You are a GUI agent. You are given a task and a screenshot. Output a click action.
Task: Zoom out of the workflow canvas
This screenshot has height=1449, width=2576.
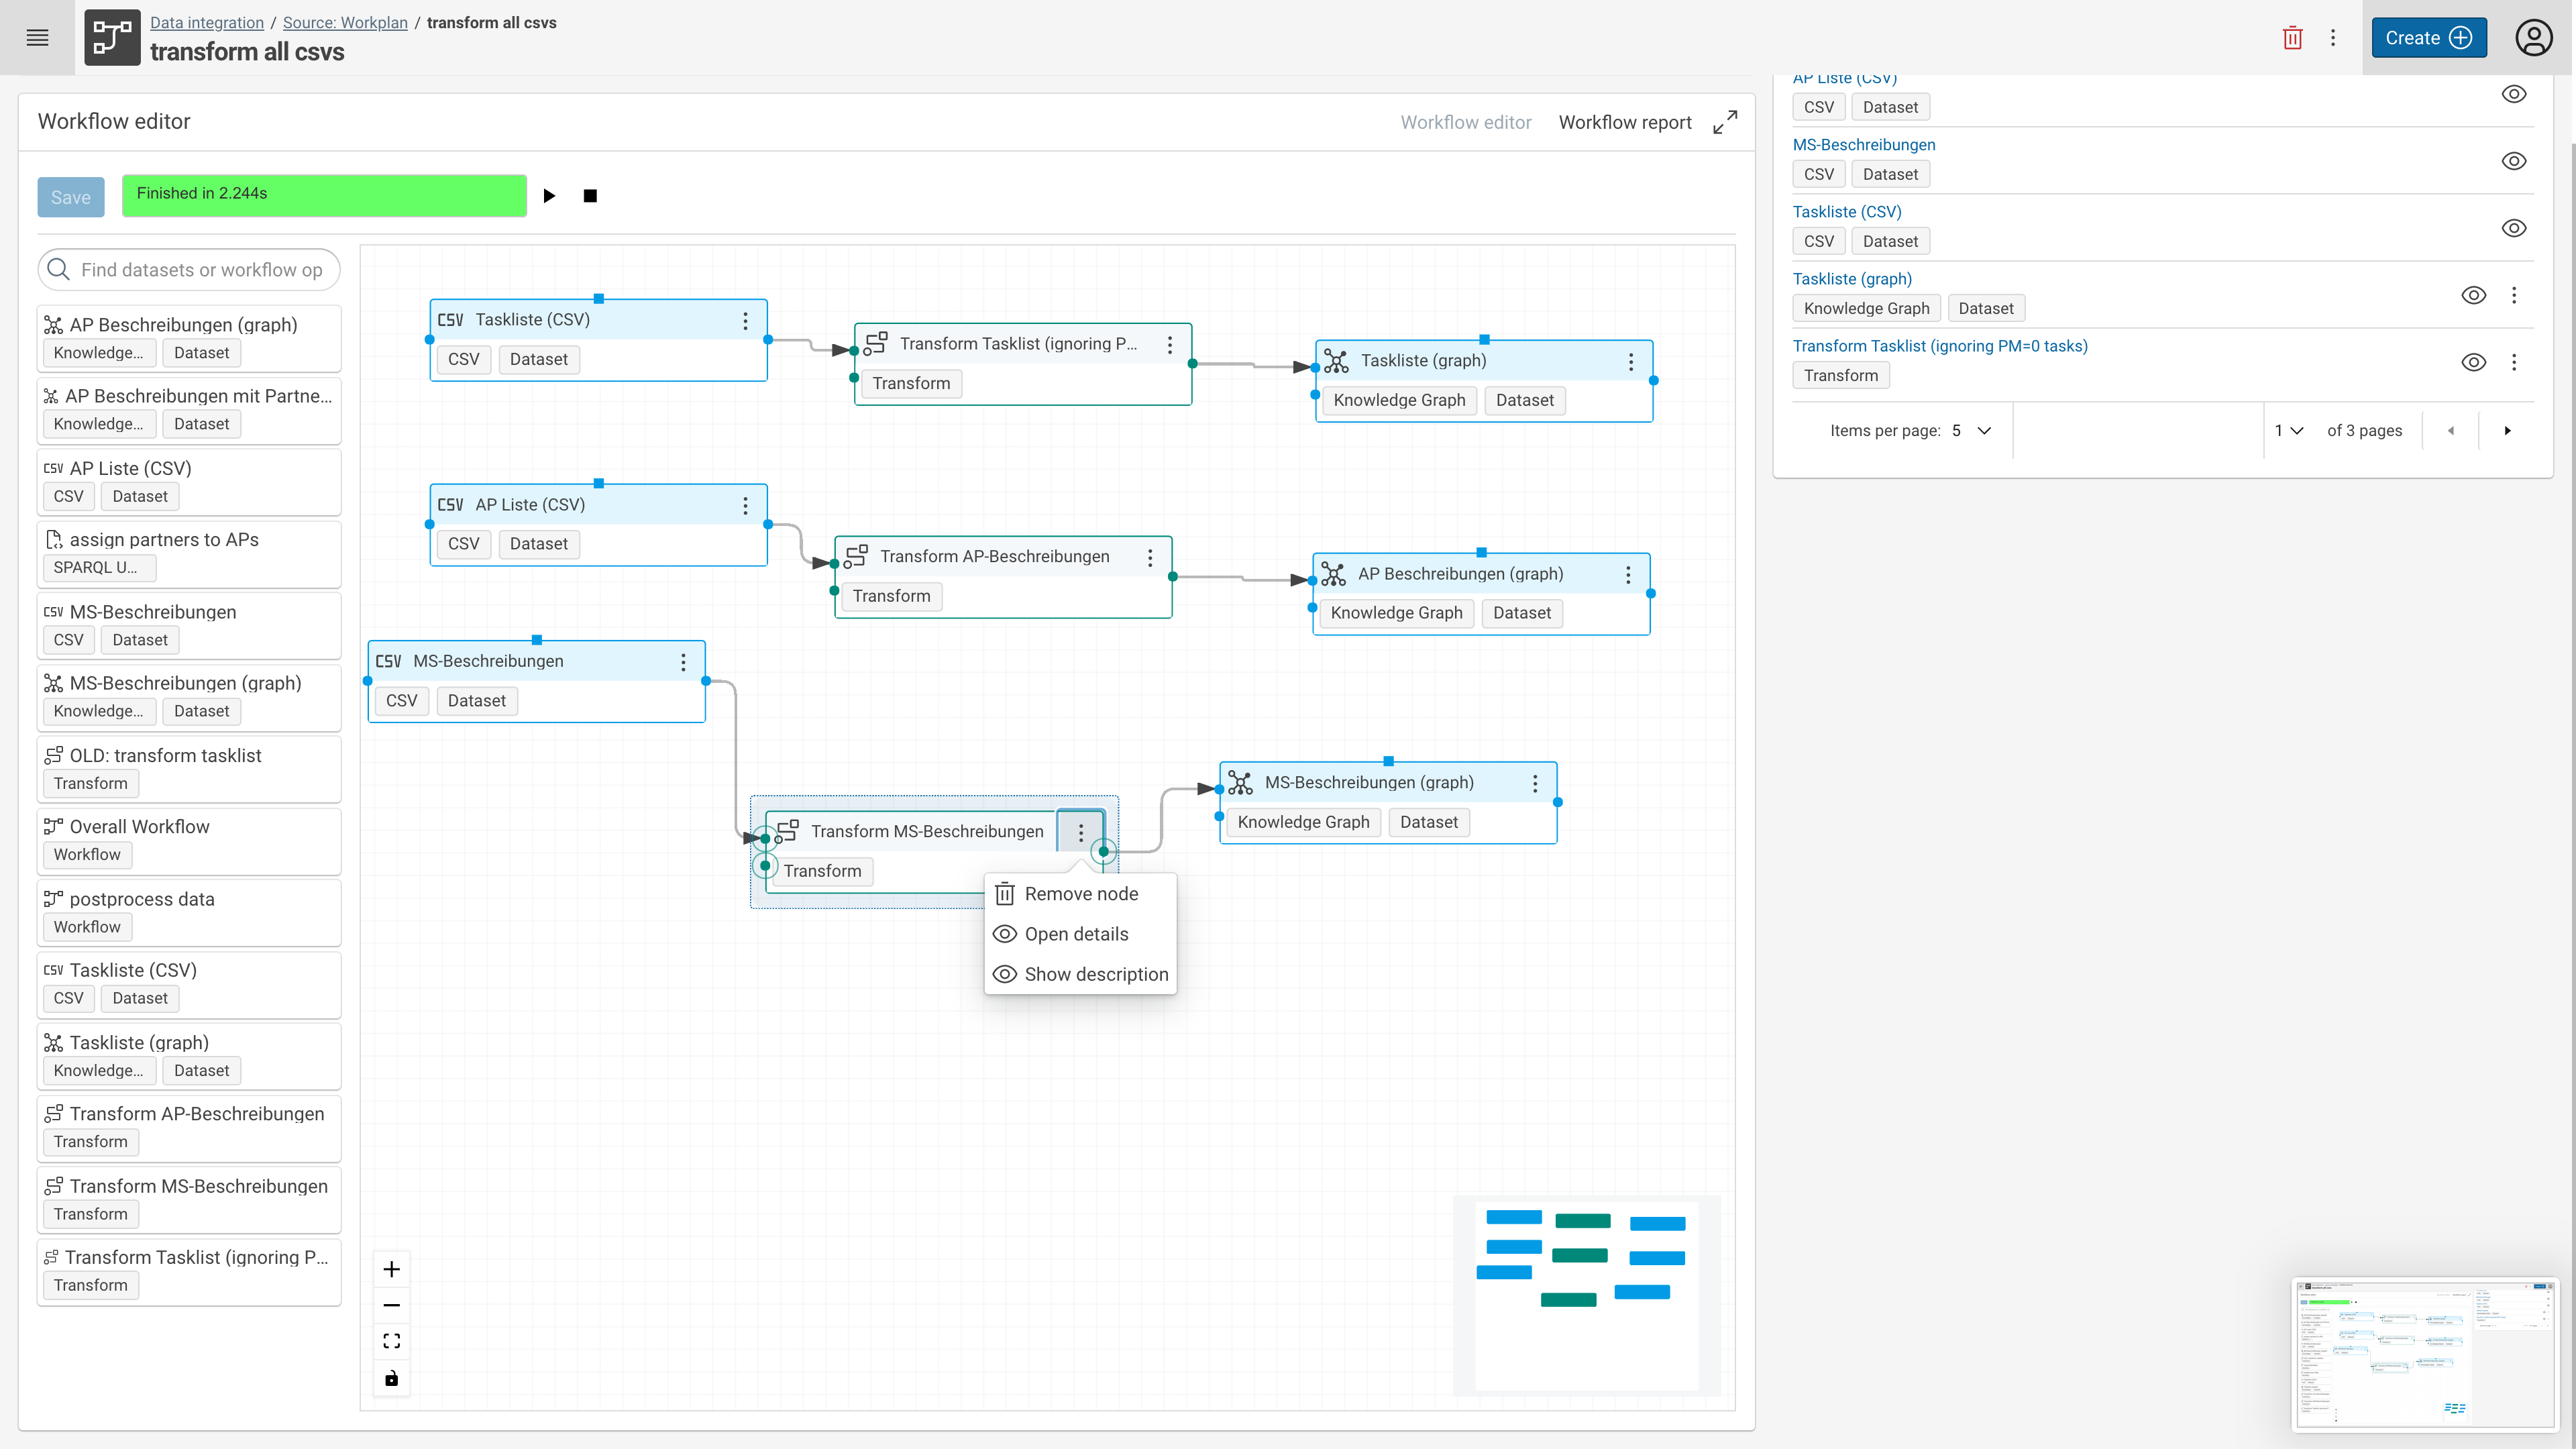point(391,1304)
